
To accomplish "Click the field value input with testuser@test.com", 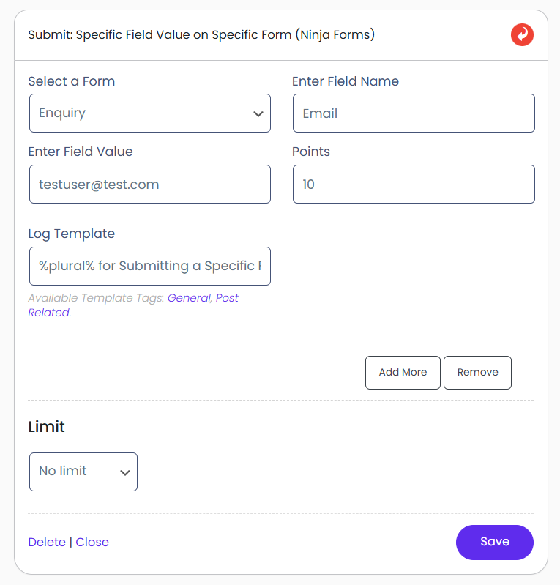I will [150, 185].
